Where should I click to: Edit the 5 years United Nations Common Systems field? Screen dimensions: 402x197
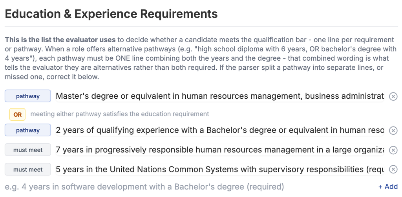pyautogui.click(x=220, y=169)
